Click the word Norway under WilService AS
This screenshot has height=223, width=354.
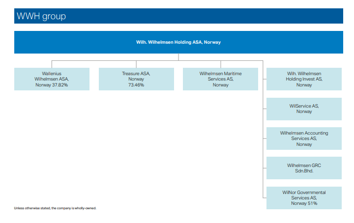[304, 111]
